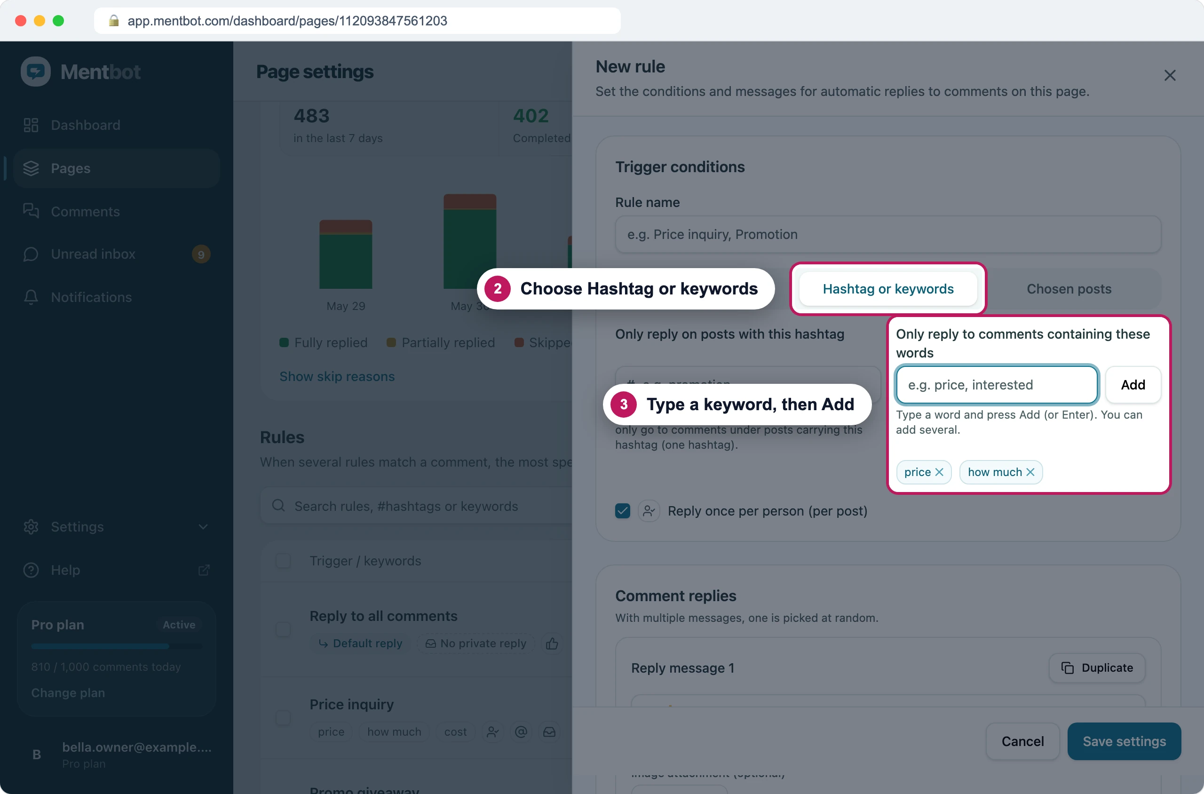Click the Unread inbox badge showing 9

pyautogui.click(x=201, y=254)
